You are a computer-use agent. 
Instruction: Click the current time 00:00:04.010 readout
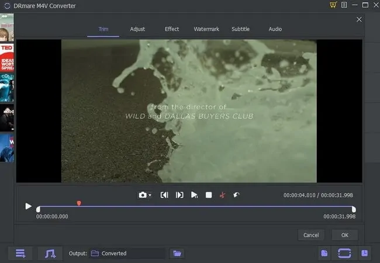(x=299, y=195)
